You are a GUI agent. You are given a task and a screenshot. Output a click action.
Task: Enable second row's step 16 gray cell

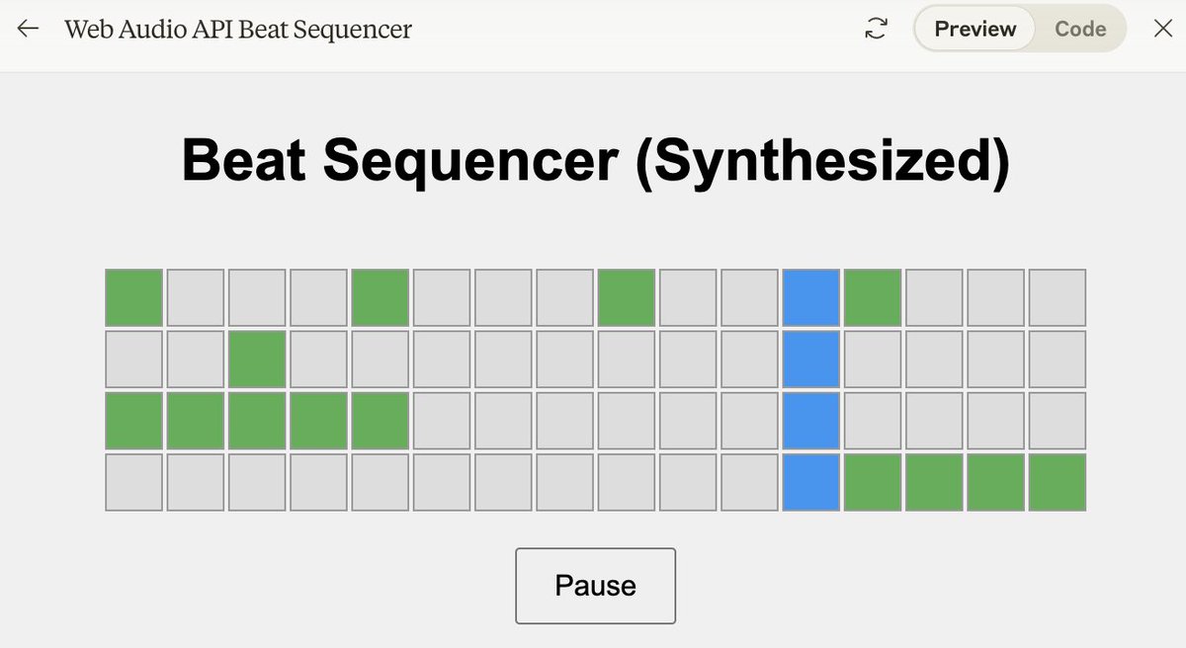[1058, 360]
